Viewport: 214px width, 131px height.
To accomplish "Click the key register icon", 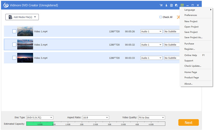I will pyautogui.click(x=166, y=5).
